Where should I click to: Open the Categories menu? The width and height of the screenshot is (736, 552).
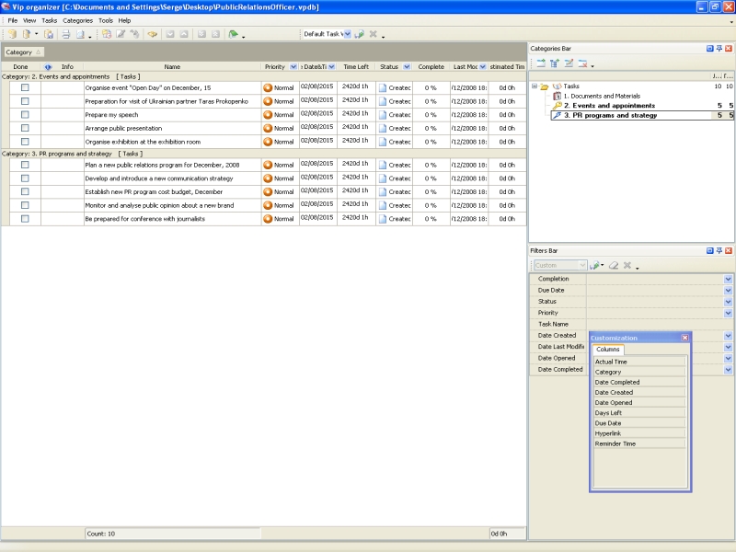(x=77, y=20)
